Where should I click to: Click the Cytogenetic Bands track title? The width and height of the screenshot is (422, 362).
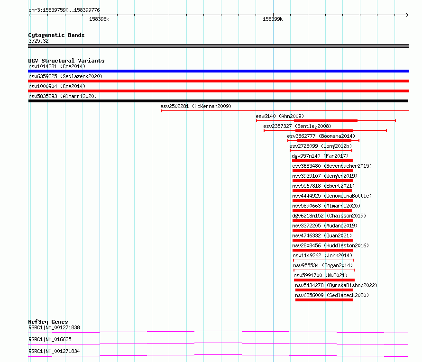[x=56, y=35]
